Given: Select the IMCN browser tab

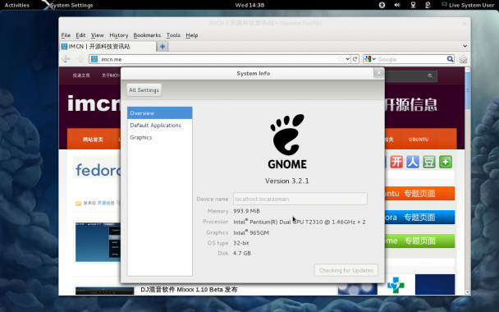Looking at the screenshot, I should tap(108, 47).
